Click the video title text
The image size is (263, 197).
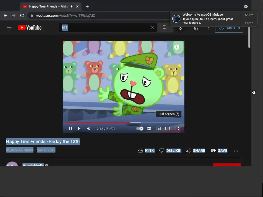43,142
